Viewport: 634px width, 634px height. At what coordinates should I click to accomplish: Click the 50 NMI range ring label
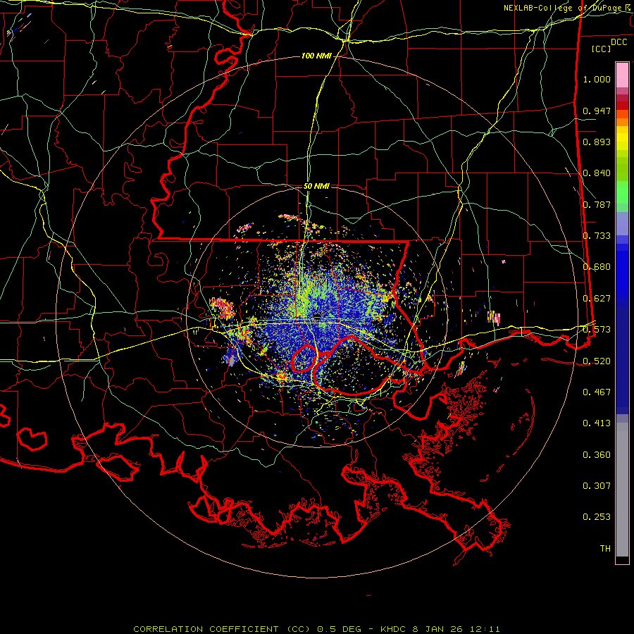[316, 187]
